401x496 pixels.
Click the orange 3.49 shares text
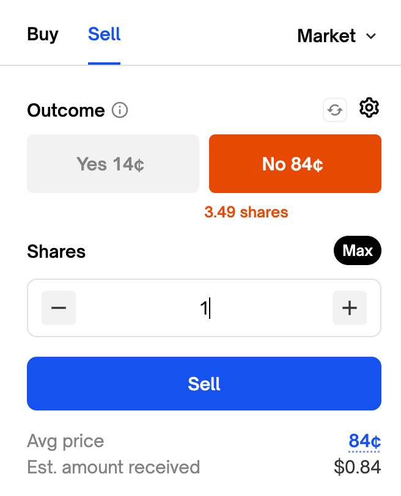click(x=246, y=213)
